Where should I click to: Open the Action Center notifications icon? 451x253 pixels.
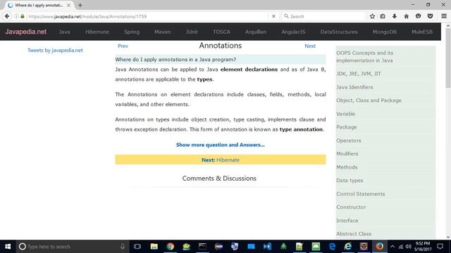pyautogui.click(x=440, y=247)
